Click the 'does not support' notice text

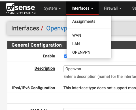pos(100,88)
